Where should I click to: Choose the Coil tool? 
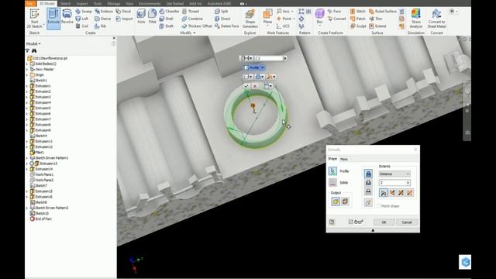point(82,26)
